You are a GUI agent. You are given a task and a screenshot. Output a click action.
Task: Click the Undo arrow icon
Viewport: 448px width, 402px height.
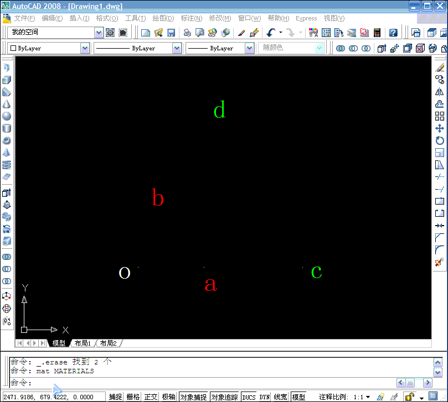click(270, 33)
